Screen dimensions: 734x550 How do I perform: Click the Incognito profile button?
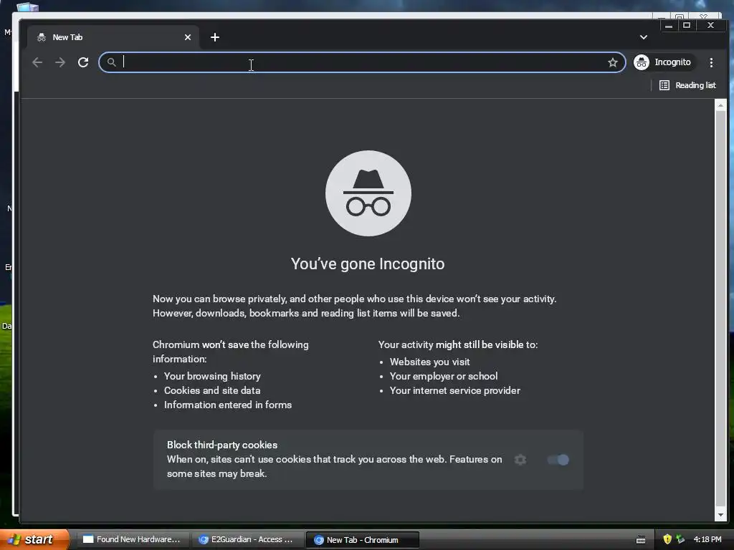click(664, 62)
